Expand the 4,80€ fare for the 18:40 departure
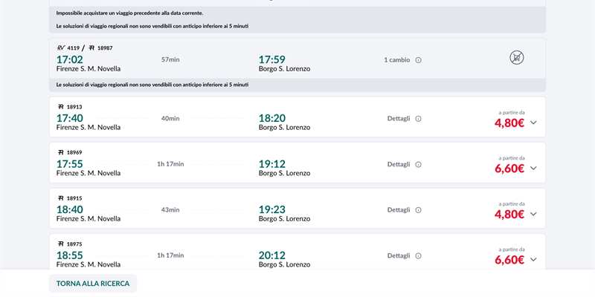 [x=533, y=215]
